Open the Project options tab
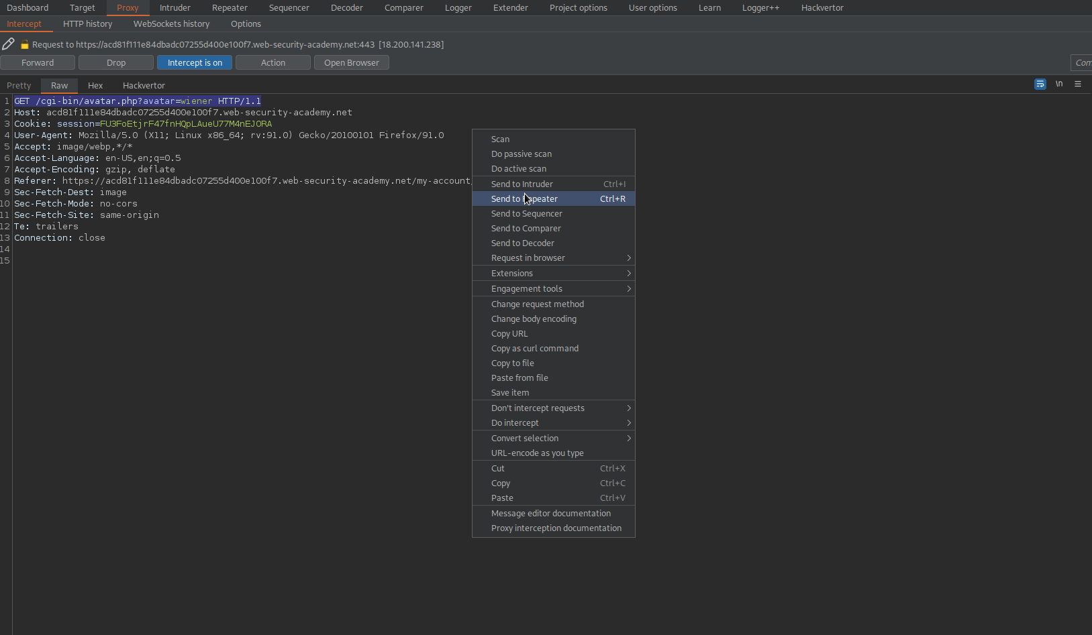 coord(579,7)
